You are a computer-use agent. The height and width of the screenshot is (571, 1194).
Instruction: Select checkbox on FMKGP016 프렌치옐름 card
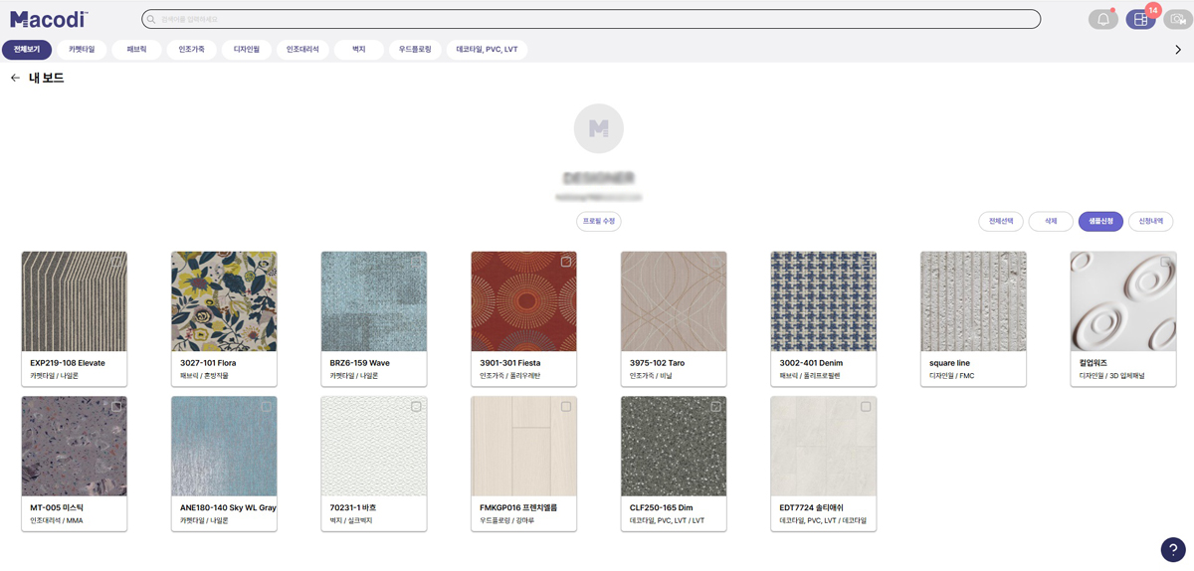point(566,407)
